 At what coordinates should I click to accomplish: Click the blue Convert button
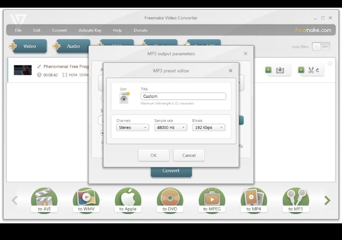[x=171, y=172]
